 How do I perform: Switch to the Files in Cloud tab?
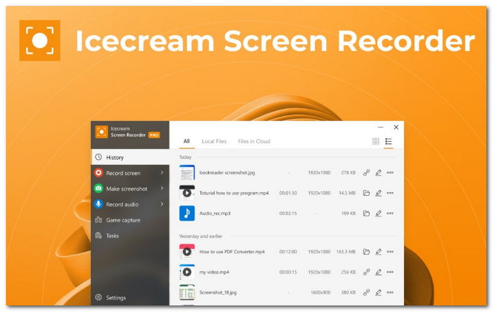point(254,141)
